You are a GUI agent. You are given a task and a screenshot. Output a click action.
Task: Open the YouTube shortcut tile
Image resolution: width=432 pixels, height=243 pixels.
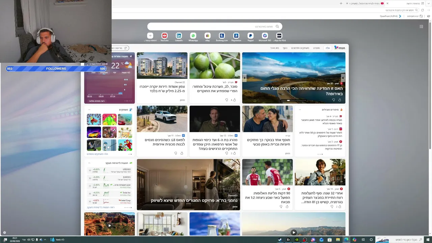point(164,36)
